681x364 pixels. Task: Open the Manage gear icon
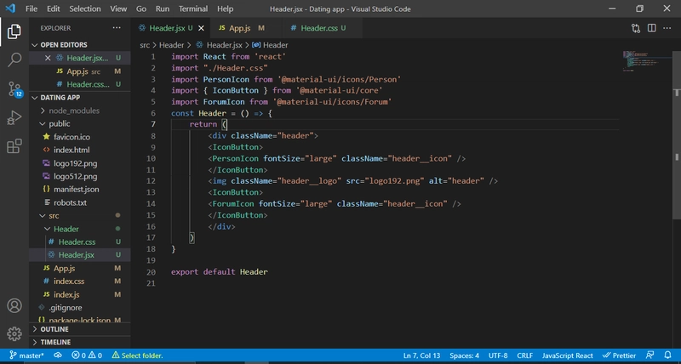14,334
